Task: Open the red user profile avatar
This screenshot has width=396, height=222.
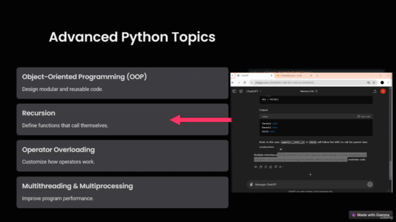Action: [x=383, y=91]
